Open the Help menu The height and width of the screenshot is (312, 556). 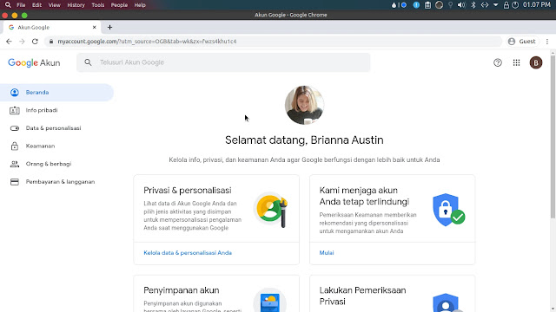point(140,5)
